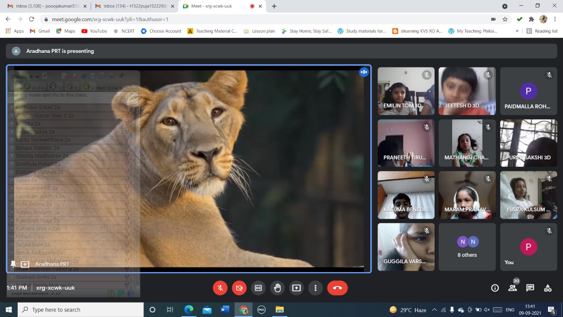Screen dimensions: 563x317
Task: Open Reading list button
Action: coord(542,31)
